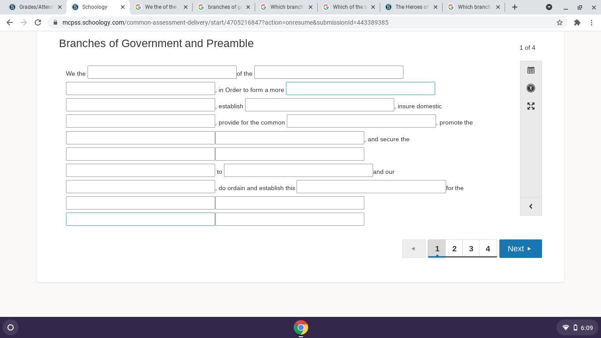Screen dimensions: 601x338
Task: Click the address bar URL
Action: 225,22
